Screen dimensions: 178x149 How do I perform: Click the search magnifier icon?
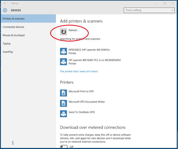[x=172, y=10]
